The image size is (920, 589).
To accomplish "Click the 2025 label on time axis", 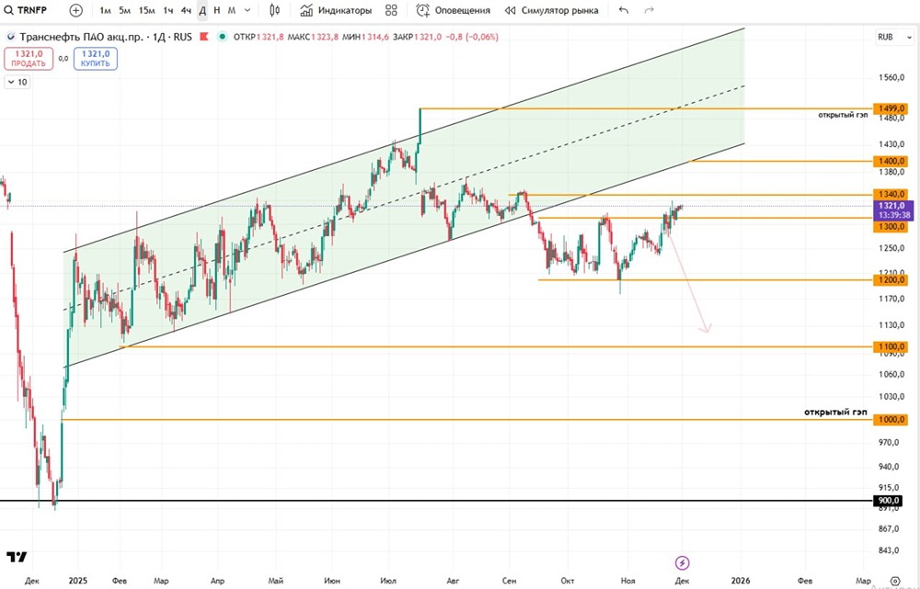I will [77, 581].
